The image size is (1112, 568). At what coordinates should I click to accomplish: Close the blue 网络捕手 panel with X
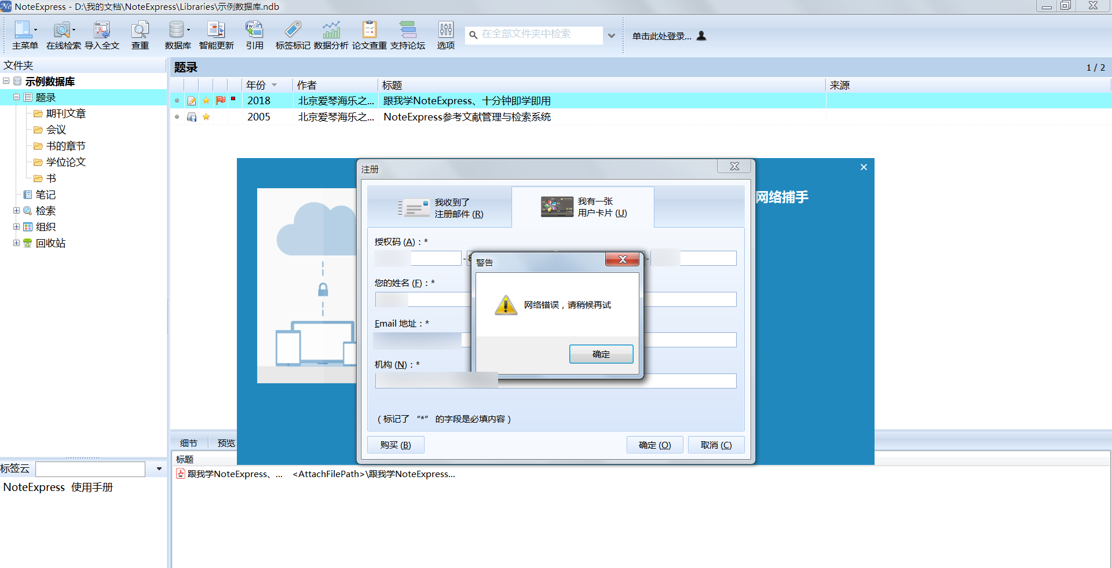click(x=864, y=167)
